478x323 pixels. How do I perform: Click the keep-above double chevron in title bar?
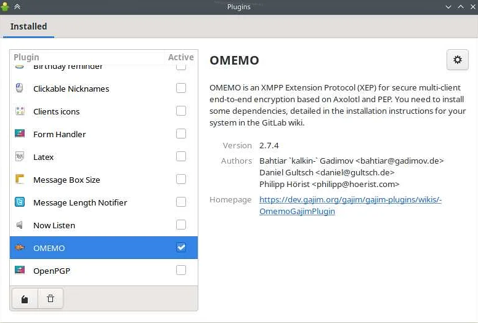(17, 7)
